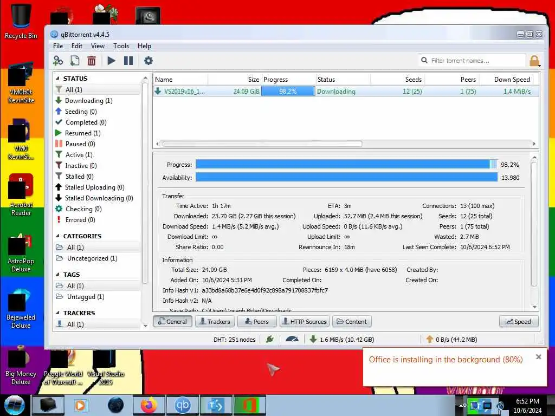Collapse the TRACKERS section
555x416 pixels.
tap(58, 313)
